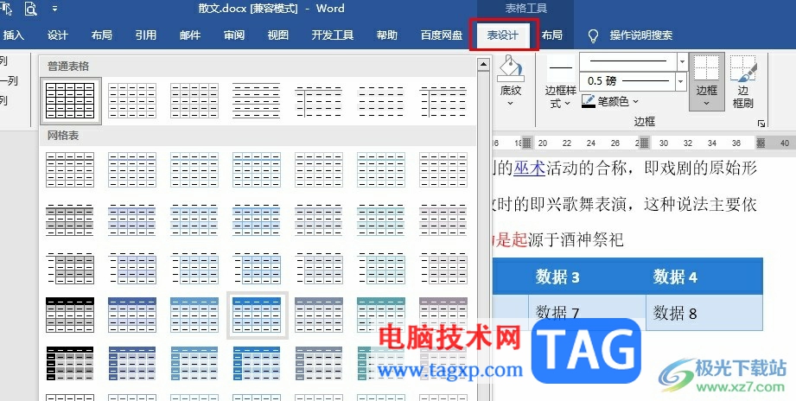
Task: Expand the 底纹 dropdown arrow
Action: coord(510,103)
